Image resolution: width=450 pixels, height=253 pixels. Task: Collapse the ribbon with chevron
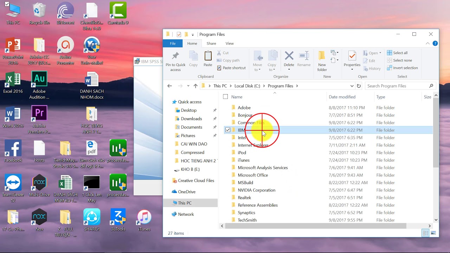click(x=427, y=44)
